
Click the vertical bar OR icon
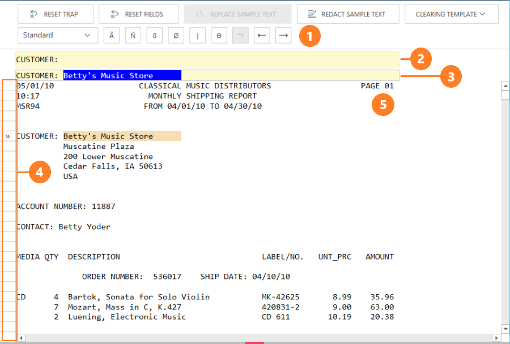coord(197,35)
